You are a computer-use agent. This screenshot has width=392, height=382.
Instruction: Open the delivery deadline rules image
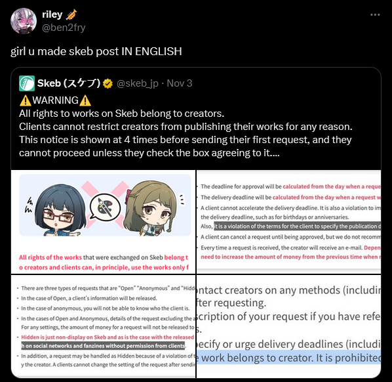coord(288,222)
